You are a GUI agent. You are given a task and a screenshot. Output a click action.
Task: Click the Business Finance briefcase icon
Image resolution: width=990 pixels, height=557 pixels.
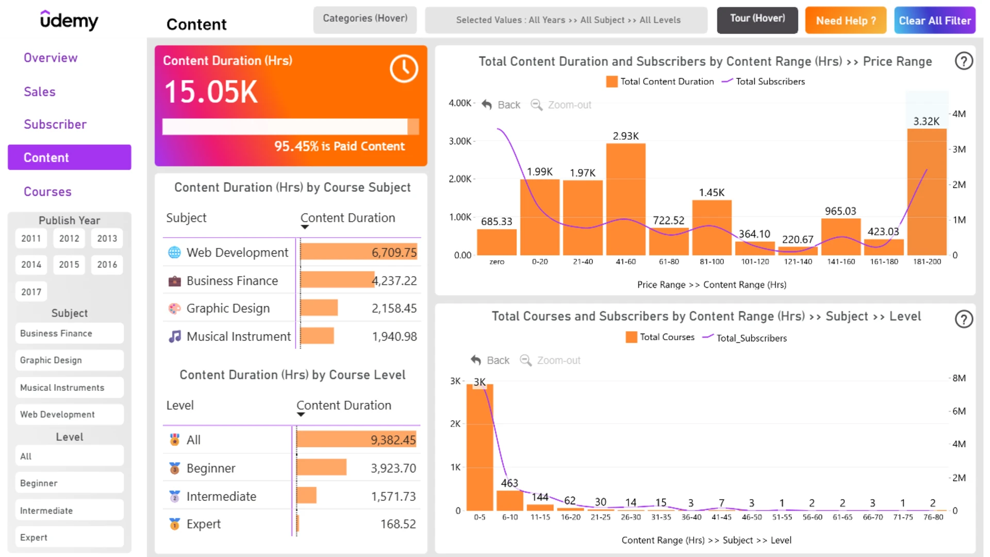click(x=174, y=281)
